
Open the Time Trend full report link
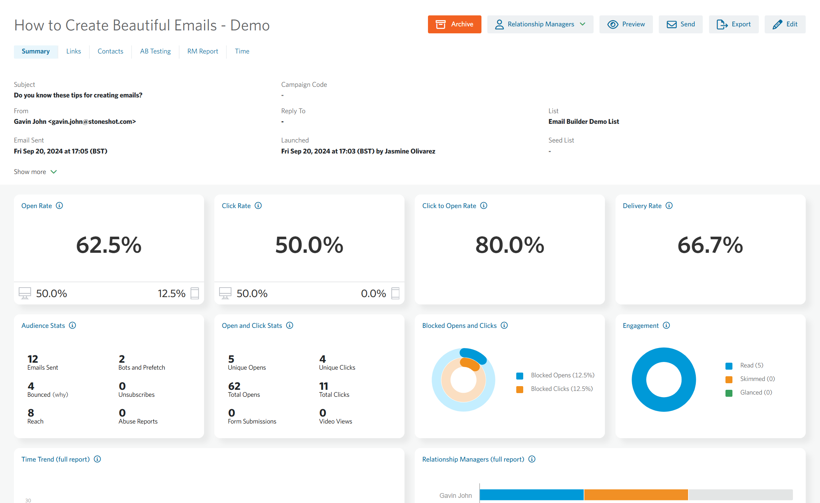click(73, 459)
